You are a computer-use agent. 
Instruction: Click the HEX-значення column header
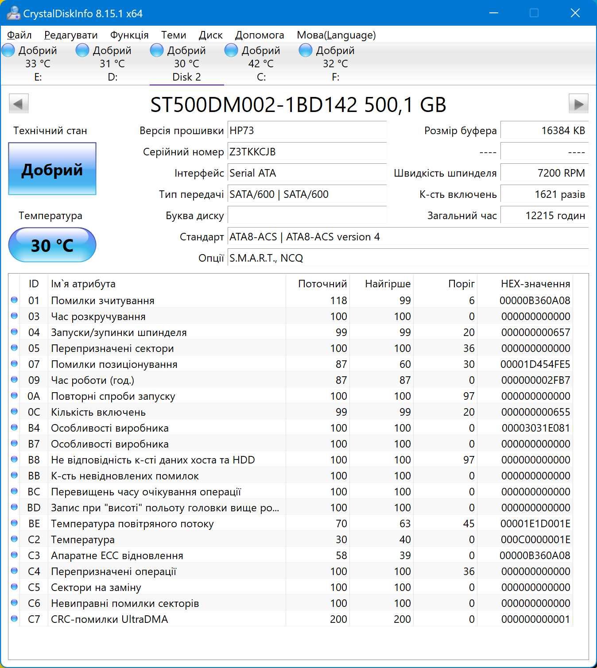click(525, 284)
